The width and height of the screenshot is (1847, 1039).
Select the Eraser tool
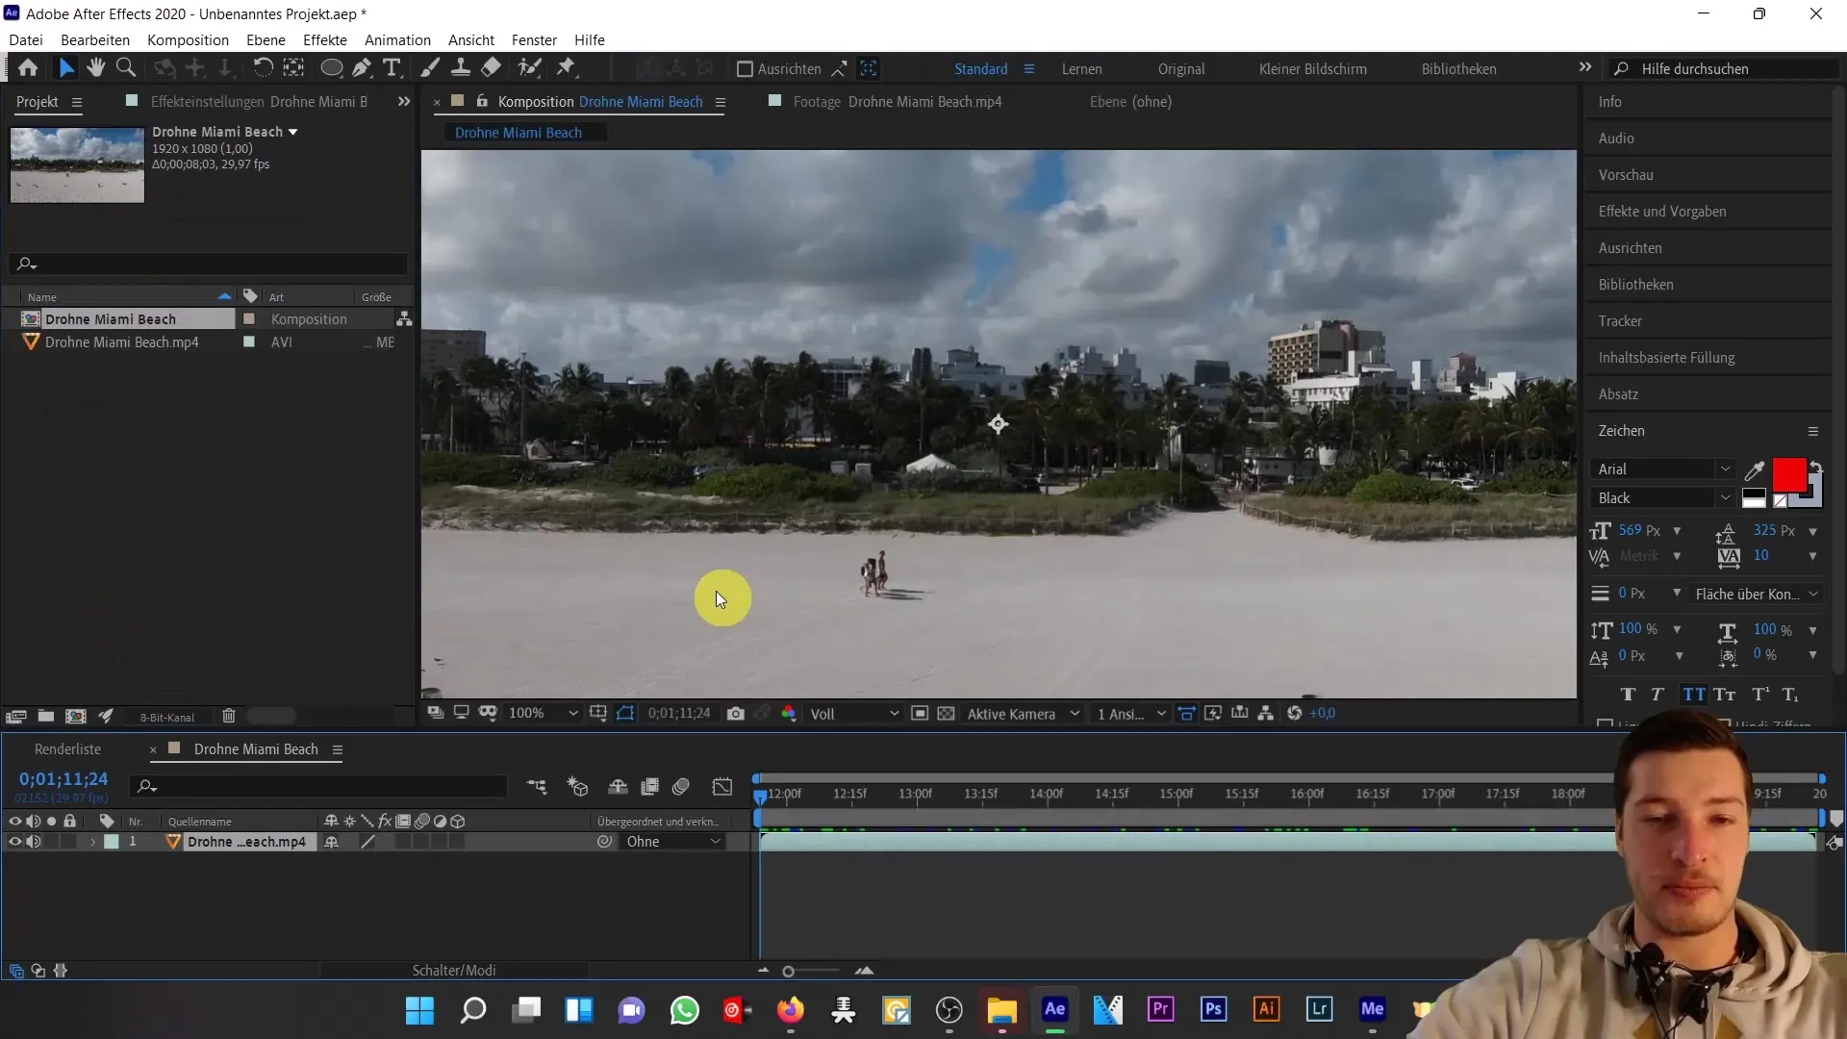(x=491, y=68)
